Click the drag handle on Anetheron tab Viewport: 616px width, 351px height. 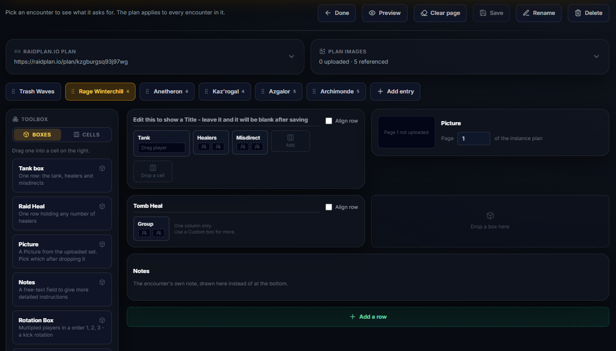(147, 91)
